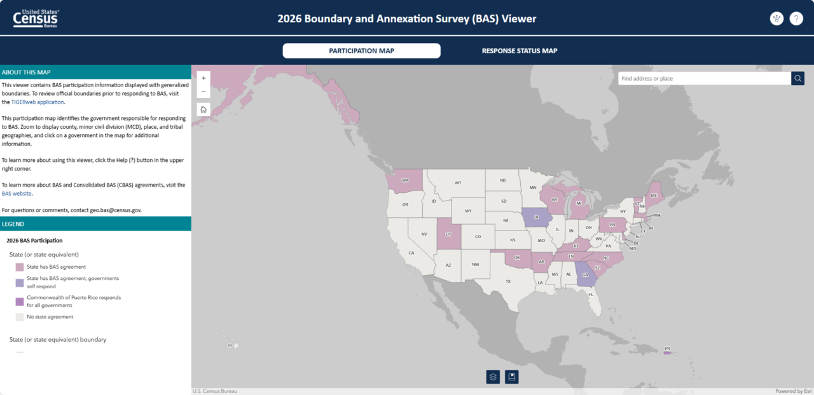
Task: Switch to the Response Status Map tab
Action: pyautogui.click(x=519, y=50)
